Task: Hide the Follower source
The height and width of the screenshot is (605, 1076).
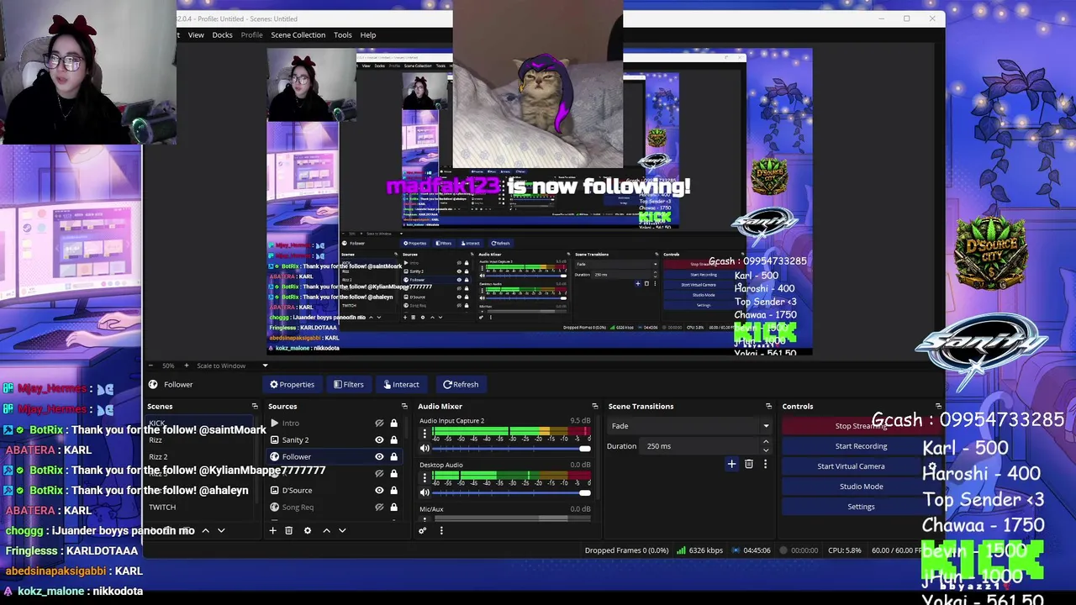Action: (379, 457)
